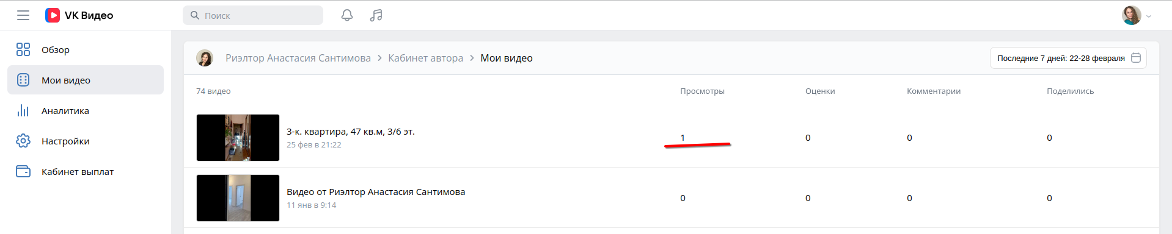Open the Последние 7 дней date range selector
The width and height of the screenshot is (1172, 234).
click(1068, 58)
